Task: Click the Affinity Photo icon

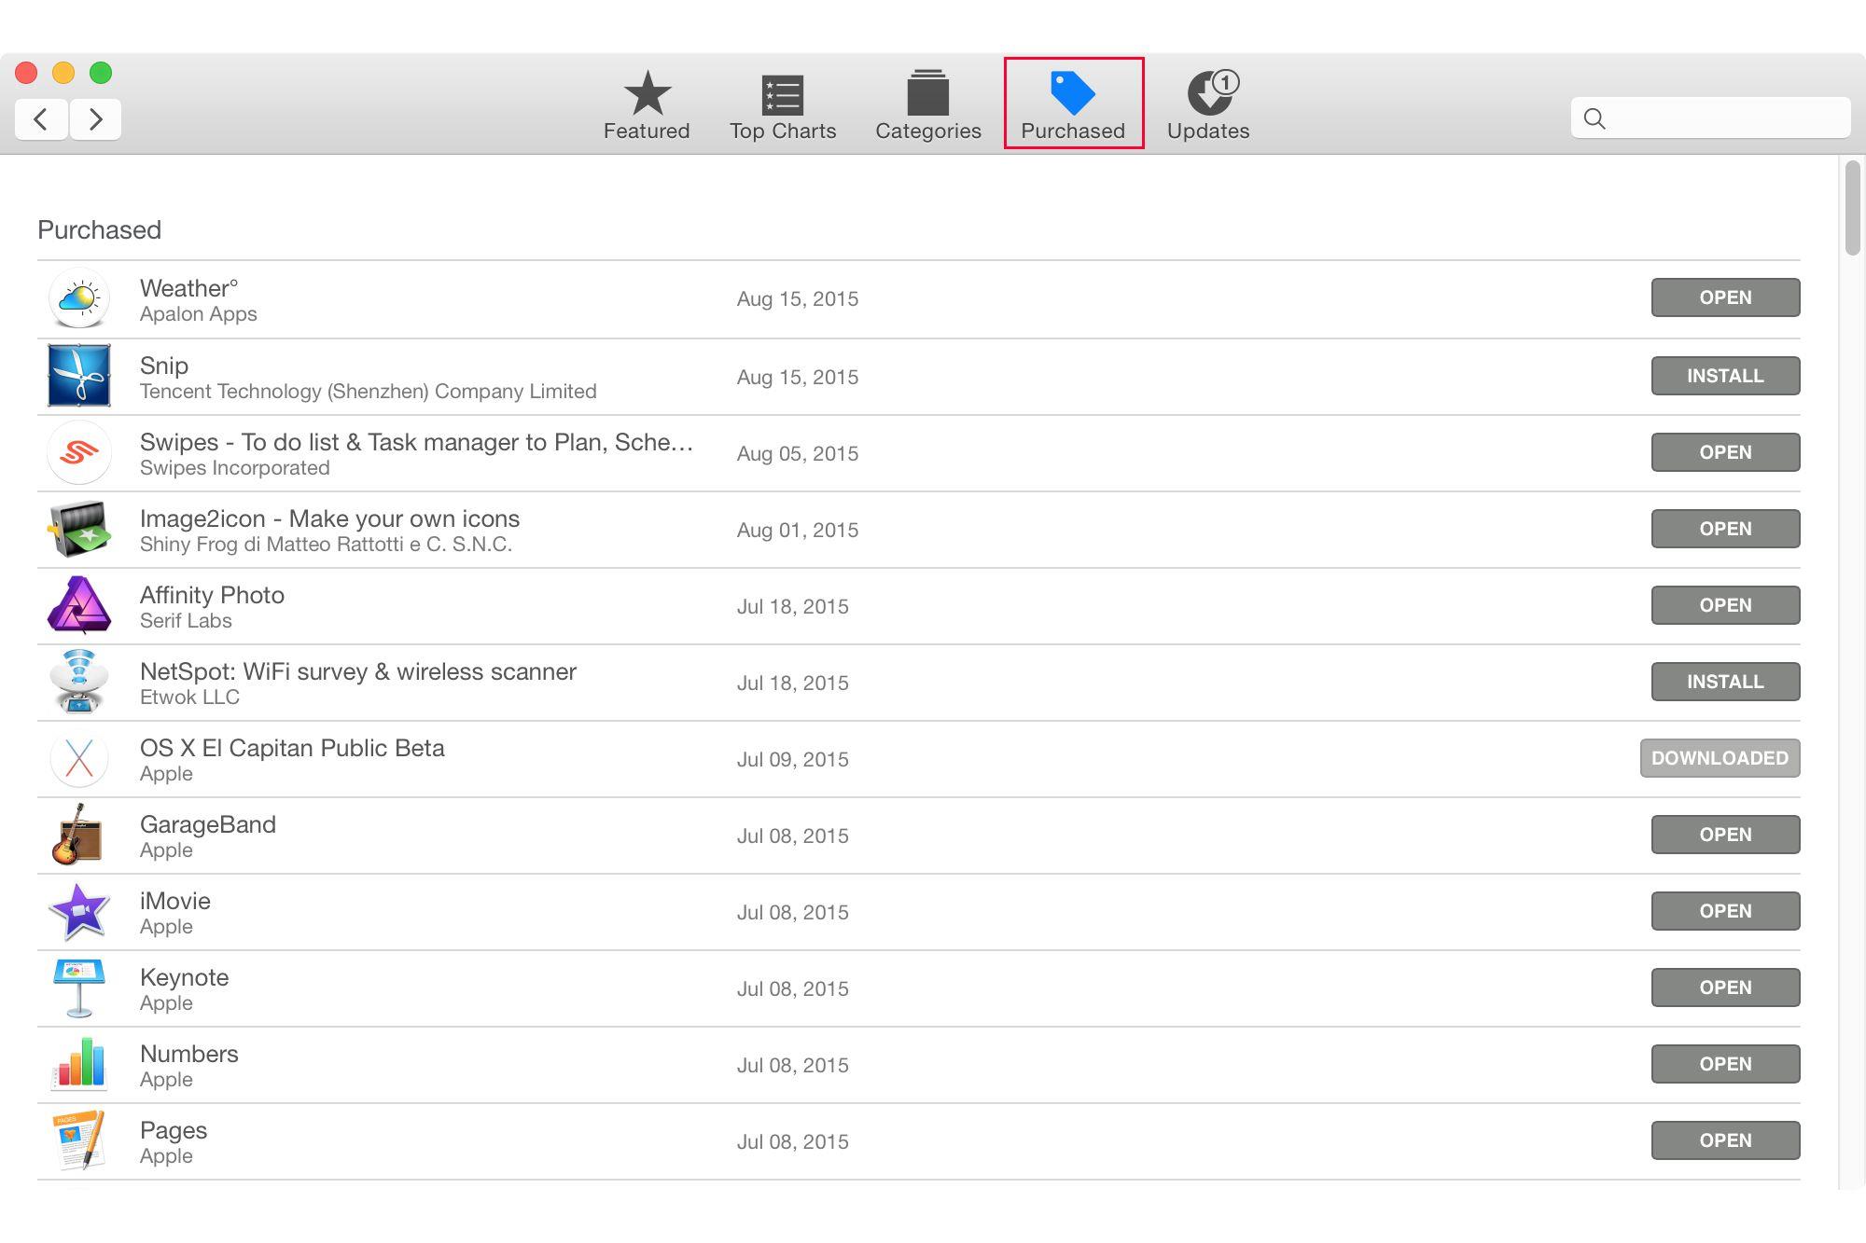Action: (79, 605)
